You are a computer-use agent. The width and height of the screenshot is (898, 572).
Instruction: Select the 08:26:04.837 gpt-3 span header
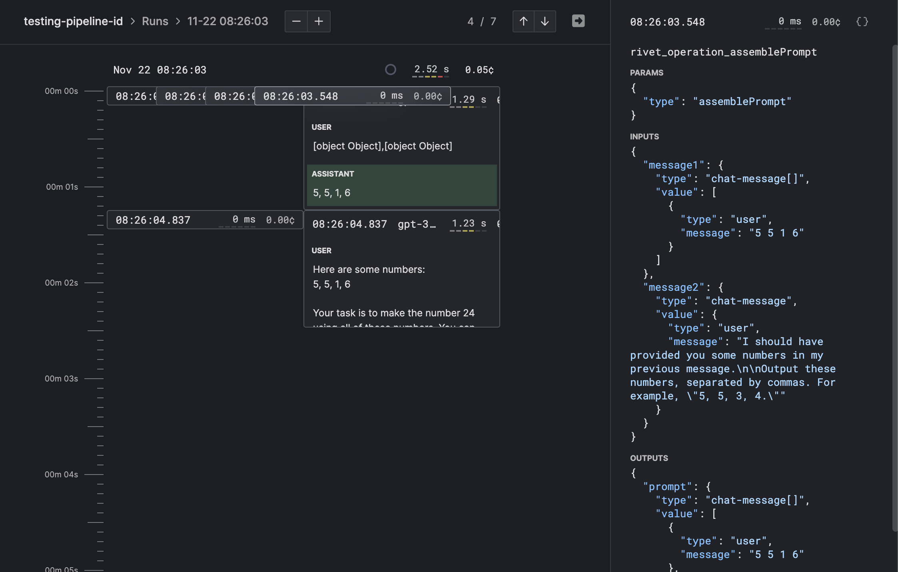[x=401, y=224]
